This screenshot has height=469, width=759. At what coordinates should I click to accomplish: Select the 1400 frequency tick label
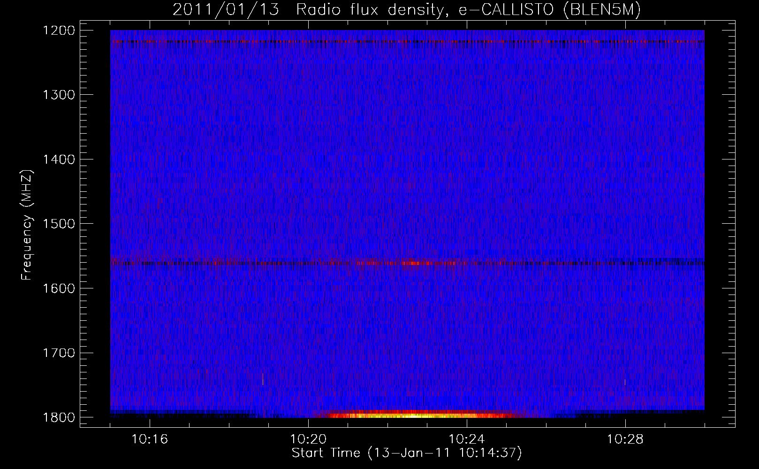pos(59,159)
